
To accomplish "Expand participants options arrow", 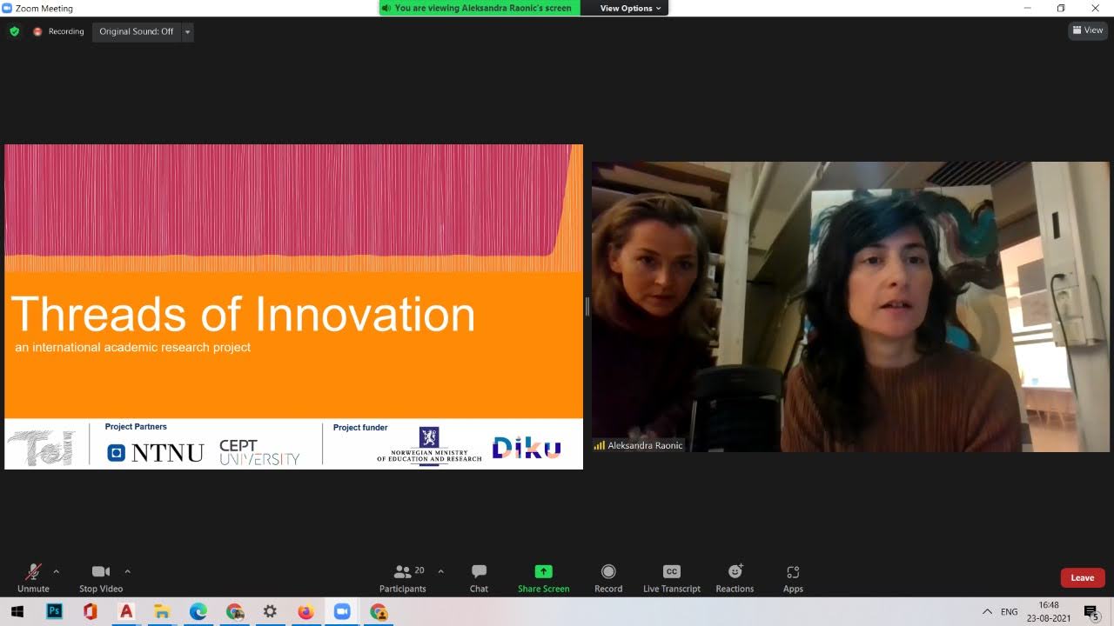I will pyautogui.click(x=440, y=571).
